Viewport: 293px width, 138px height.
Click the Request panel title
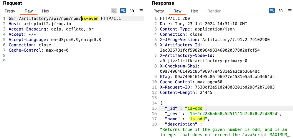pos(13,3)
